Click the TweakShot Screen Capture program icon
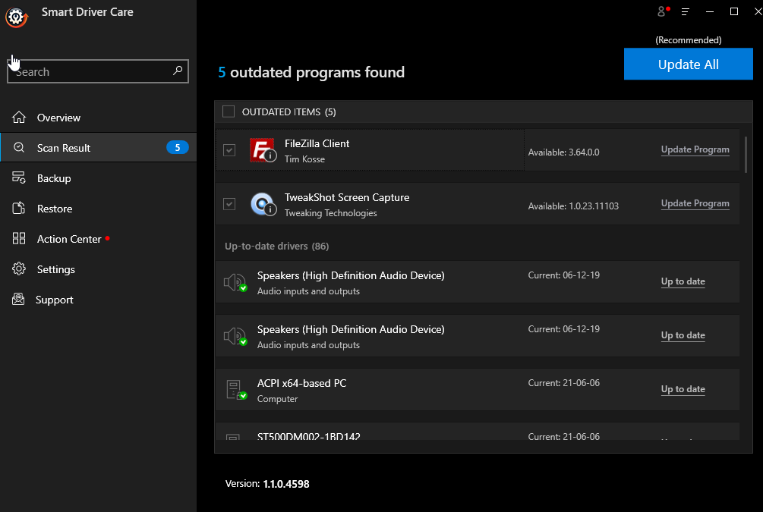Viewport: 763px width, 512px height. [263, 204]
